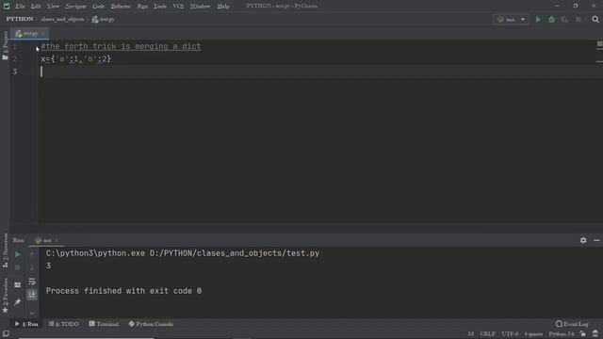Open the Run menu

point(142,7)
